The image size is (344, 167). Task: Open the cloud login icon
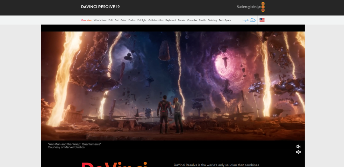pyautogui.click(x=253, y=20)
